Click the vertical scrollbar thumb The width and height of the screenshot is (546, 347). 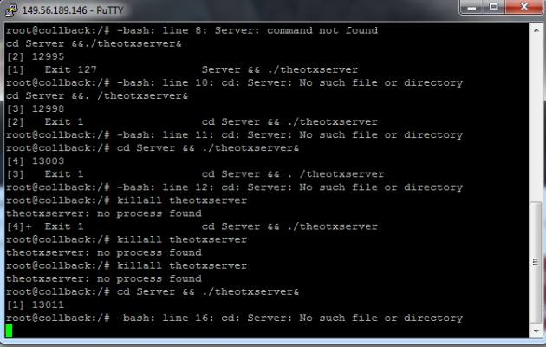[x=536, y=262]
